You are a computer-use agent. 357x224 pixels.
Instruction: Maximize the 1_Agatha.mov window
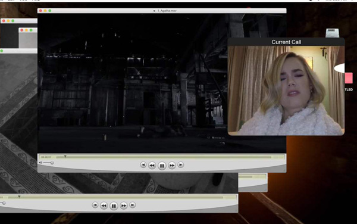pos(49,11)
